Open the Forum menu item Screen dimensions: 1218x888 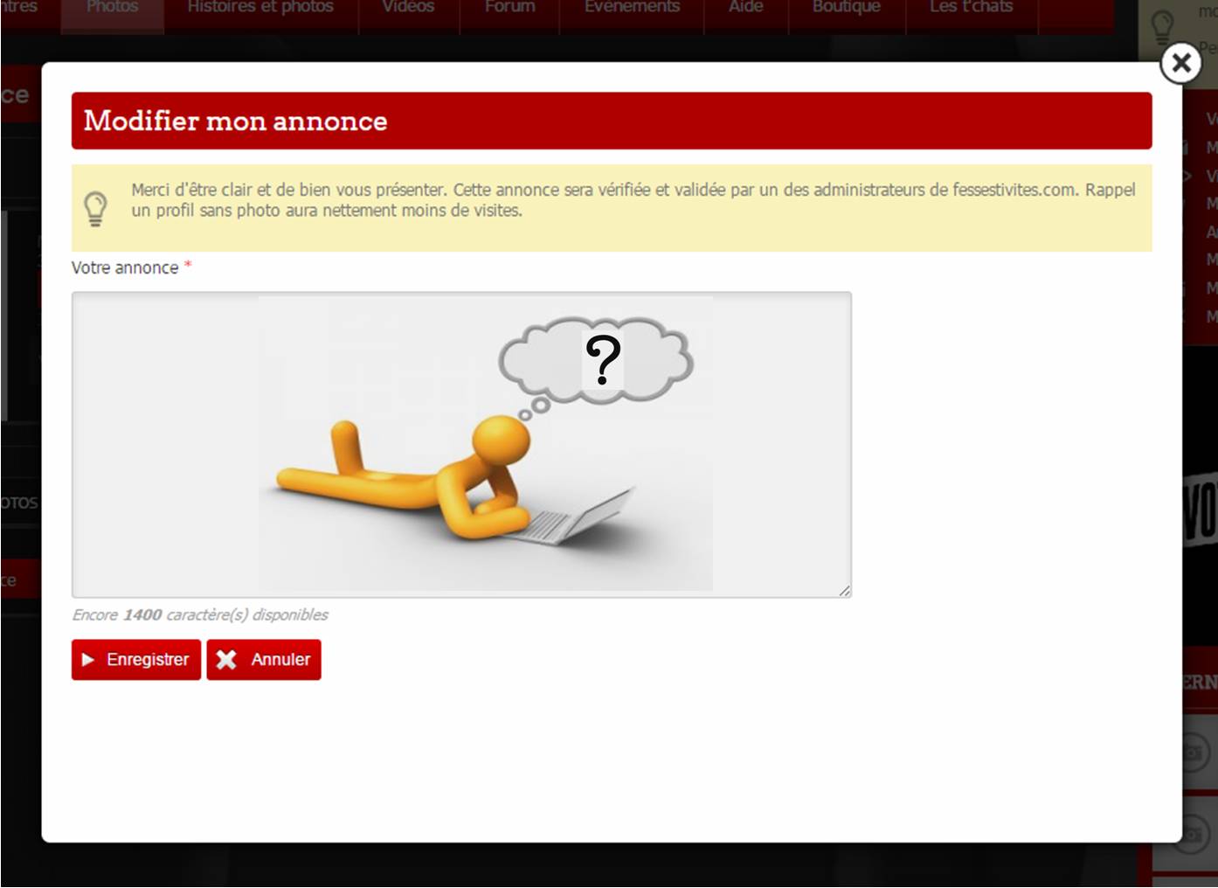(x=509, y=9)
